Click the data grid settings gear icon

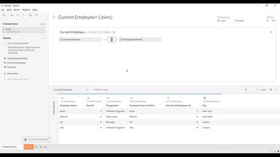click(x=271, y=90)
